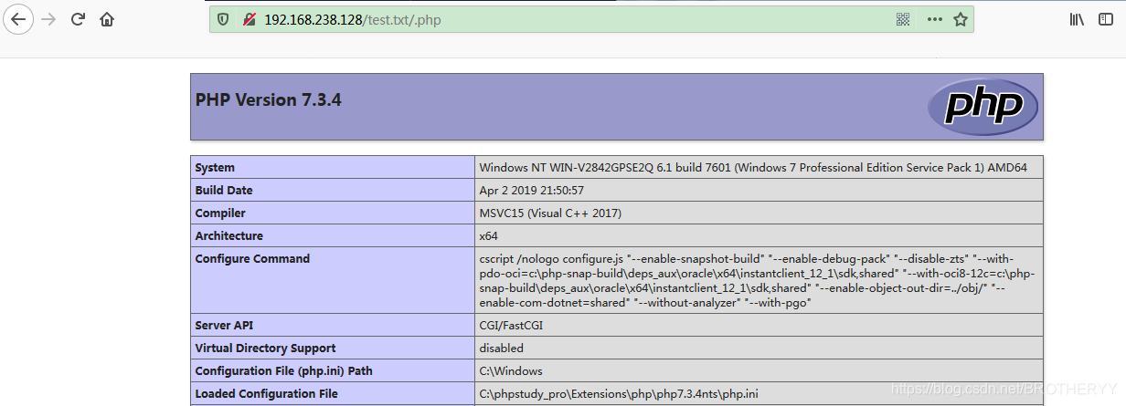Select 'MSVC15 (Visual C++ 2017)' value
Image resolution: width=1126 pixels, height=406 pixels.
(x=550, y=213)
